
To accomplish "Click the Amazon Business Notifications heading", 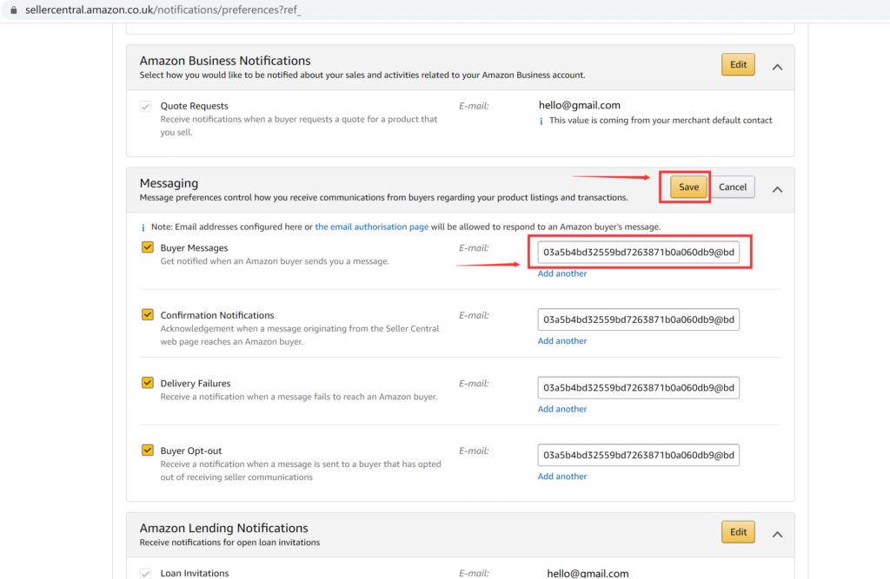I will click(225, 61).
